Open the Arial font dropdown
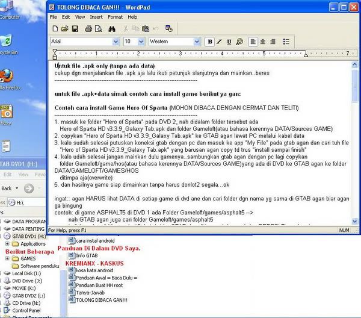The image size is (361, 318). click(x=116, y=42)
